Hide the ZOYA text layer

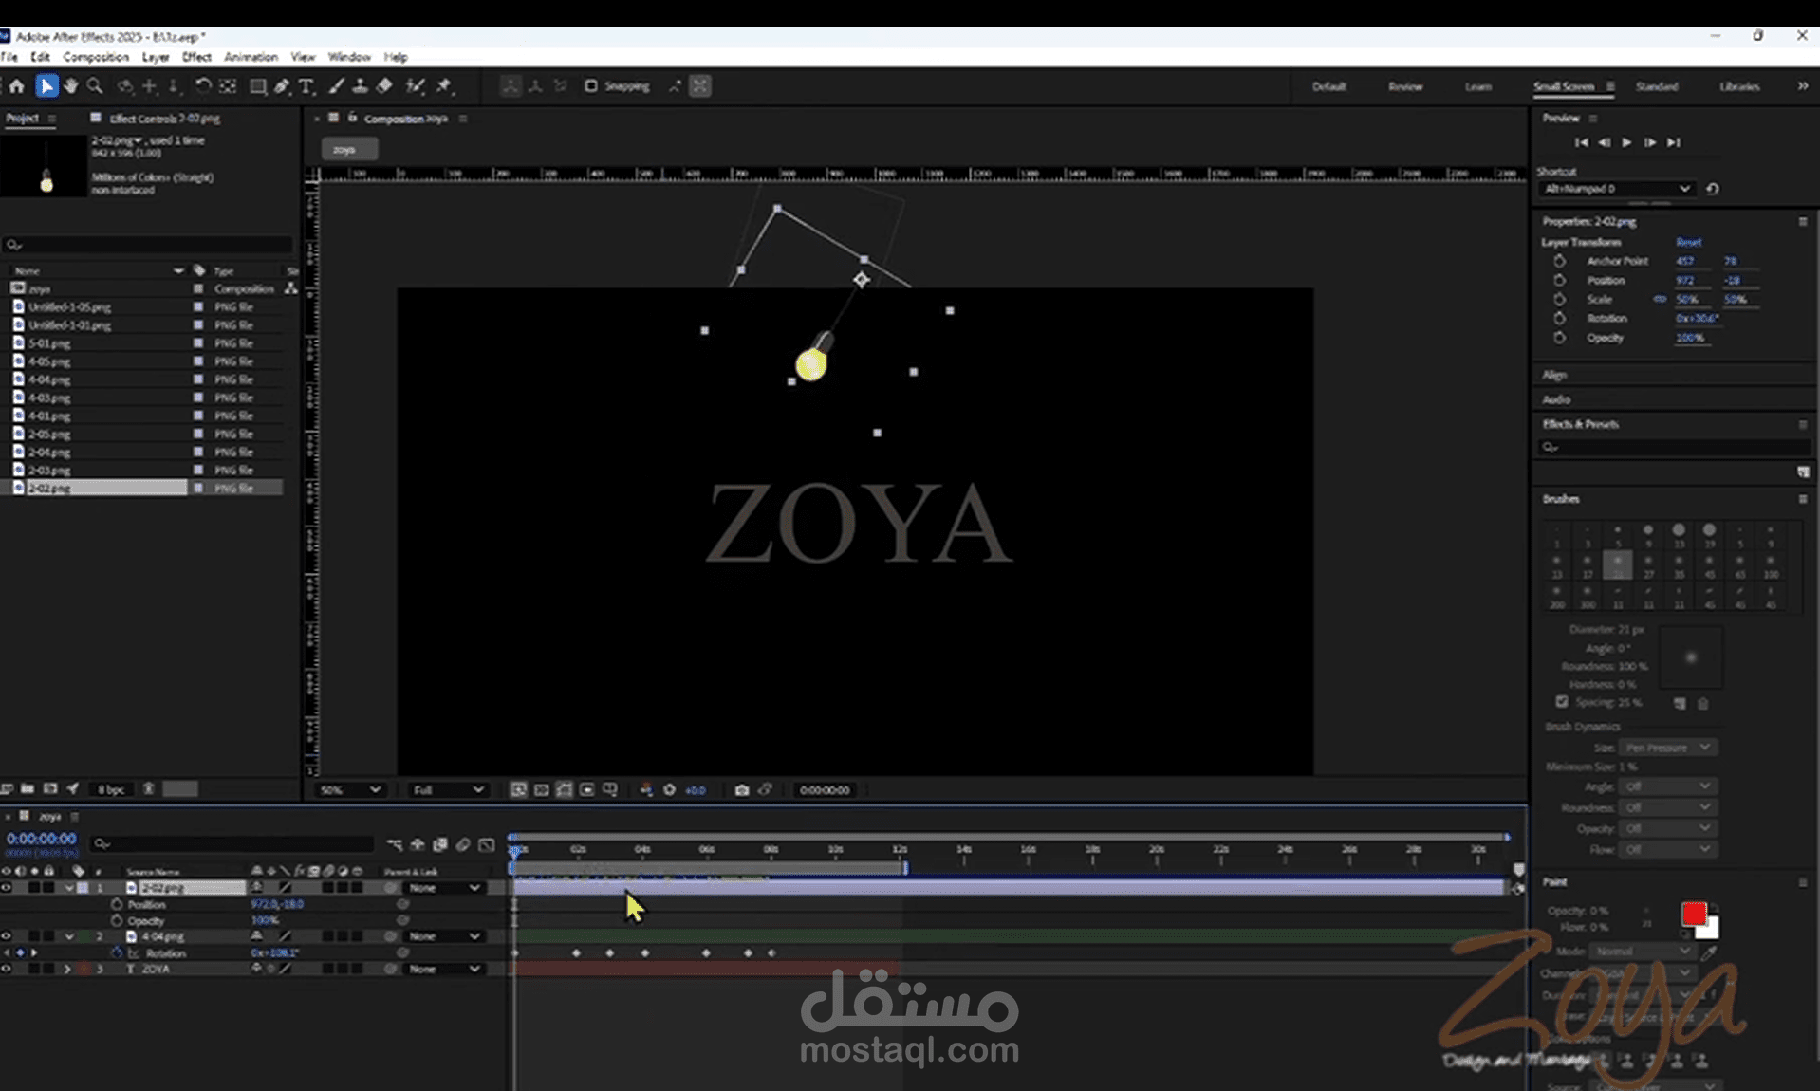click(x=7, y=969)
